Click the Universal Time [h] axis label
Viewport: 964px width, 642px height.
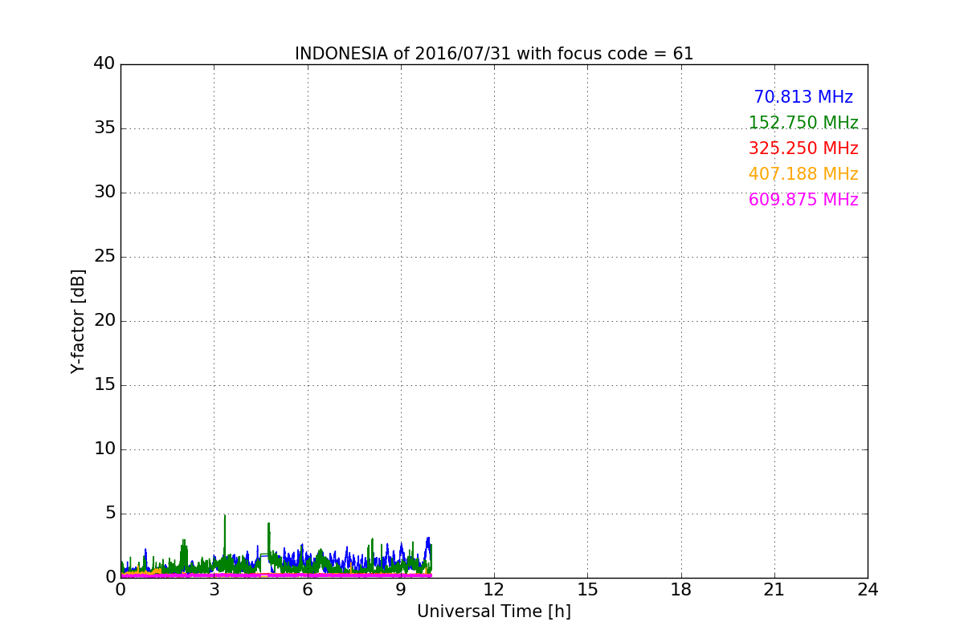(494, 612)
